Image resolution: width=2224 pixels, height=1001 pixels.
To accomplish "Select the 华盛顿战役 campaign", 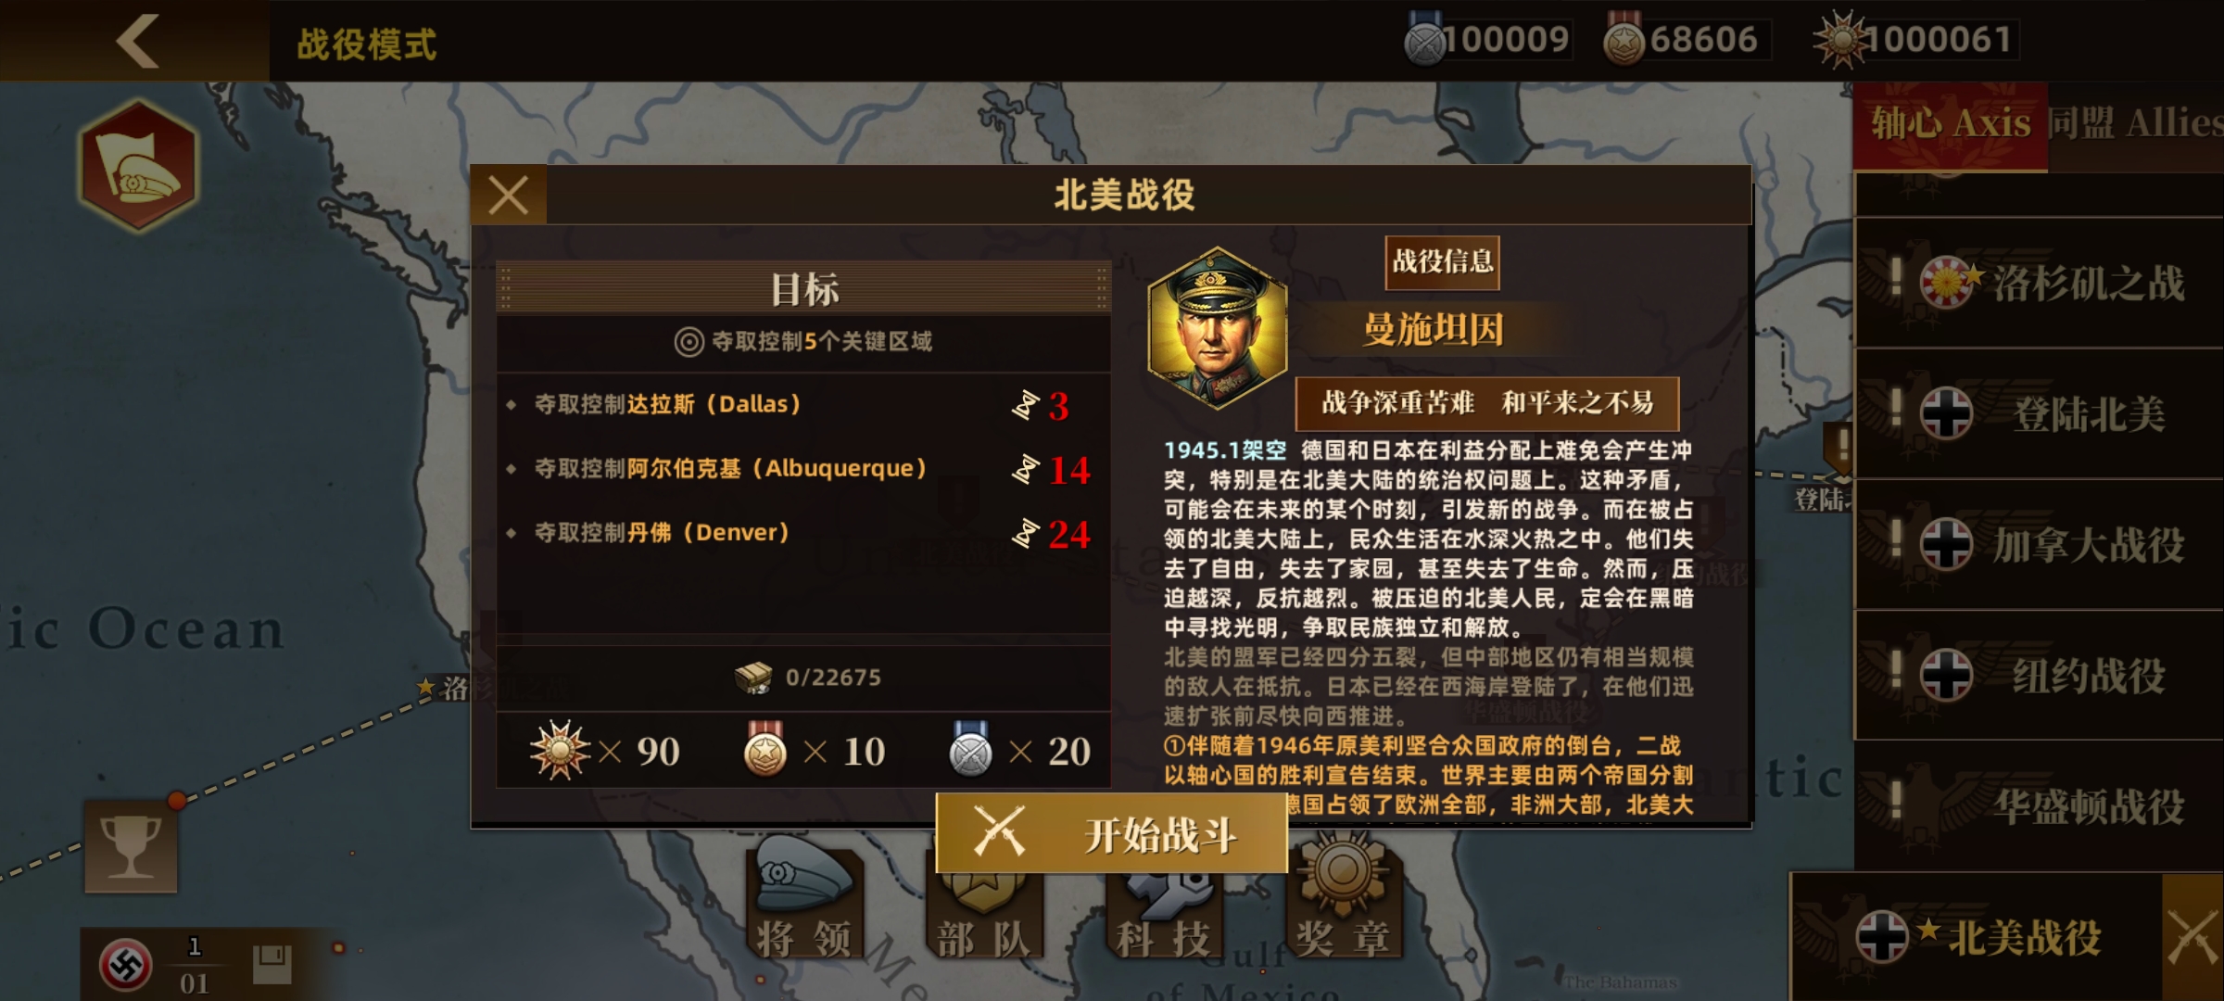I will [x=2039, y=805].
